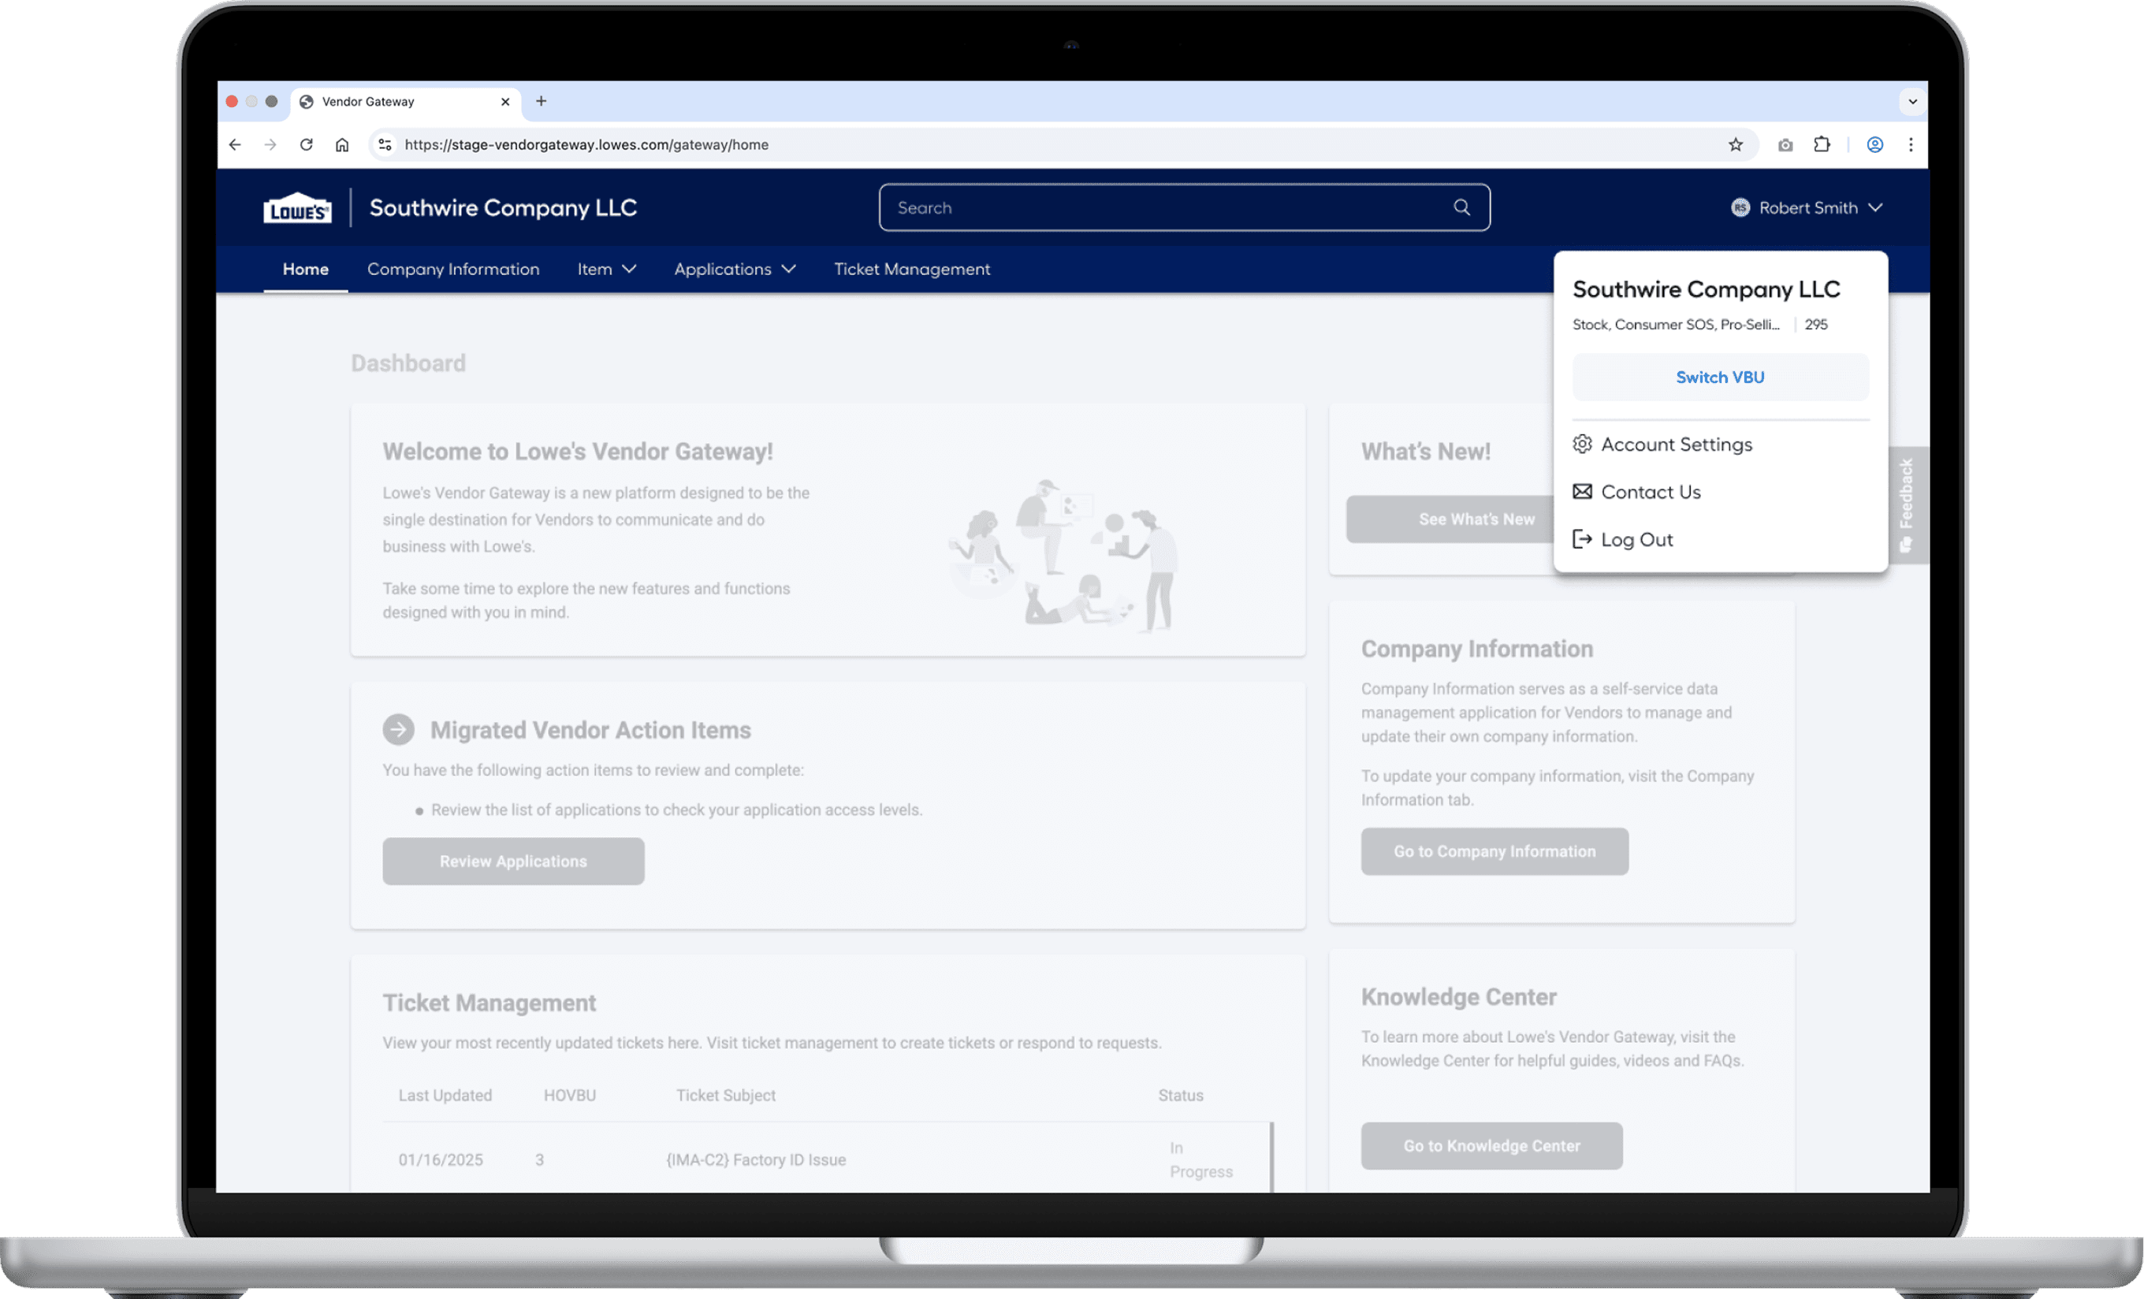The height and width of the screenshot is (1299, 2144).
Task: Choose Log Out from the user menu
Action: tap(1636, 539)
